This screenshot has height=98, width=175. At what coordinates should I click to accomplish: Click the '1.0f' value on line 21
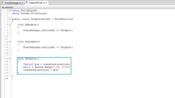point(56,67)
